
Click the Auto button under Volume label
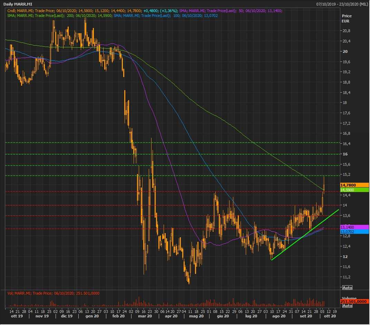point(347,306)
